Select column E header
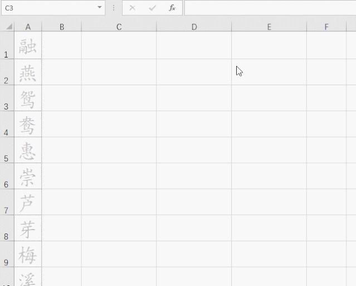This screenshot has height=286, width=356. click(269, 27)
